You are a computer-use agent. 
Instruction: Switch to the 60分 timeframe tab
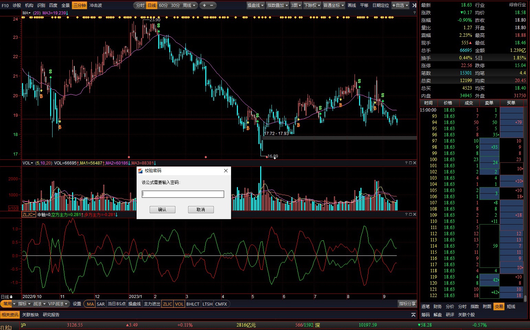tap(163, 5)
